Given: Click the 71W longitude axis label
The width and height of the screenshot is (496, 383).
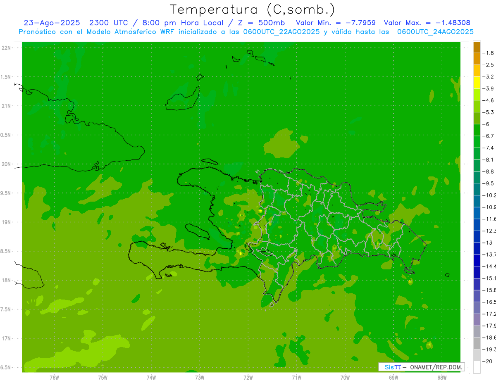Looking at the screenshot, I should coord(296,377).
